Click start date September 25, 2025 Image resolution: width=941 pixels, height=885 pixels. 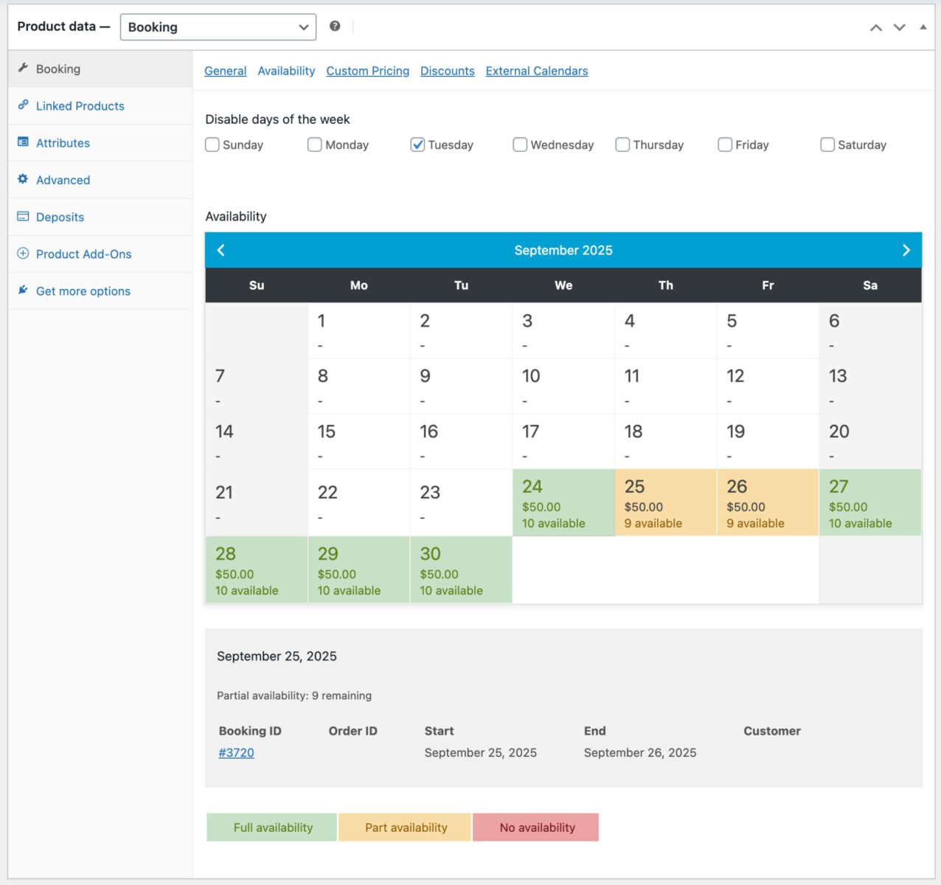pyautogui.click(x=480, y=752)
